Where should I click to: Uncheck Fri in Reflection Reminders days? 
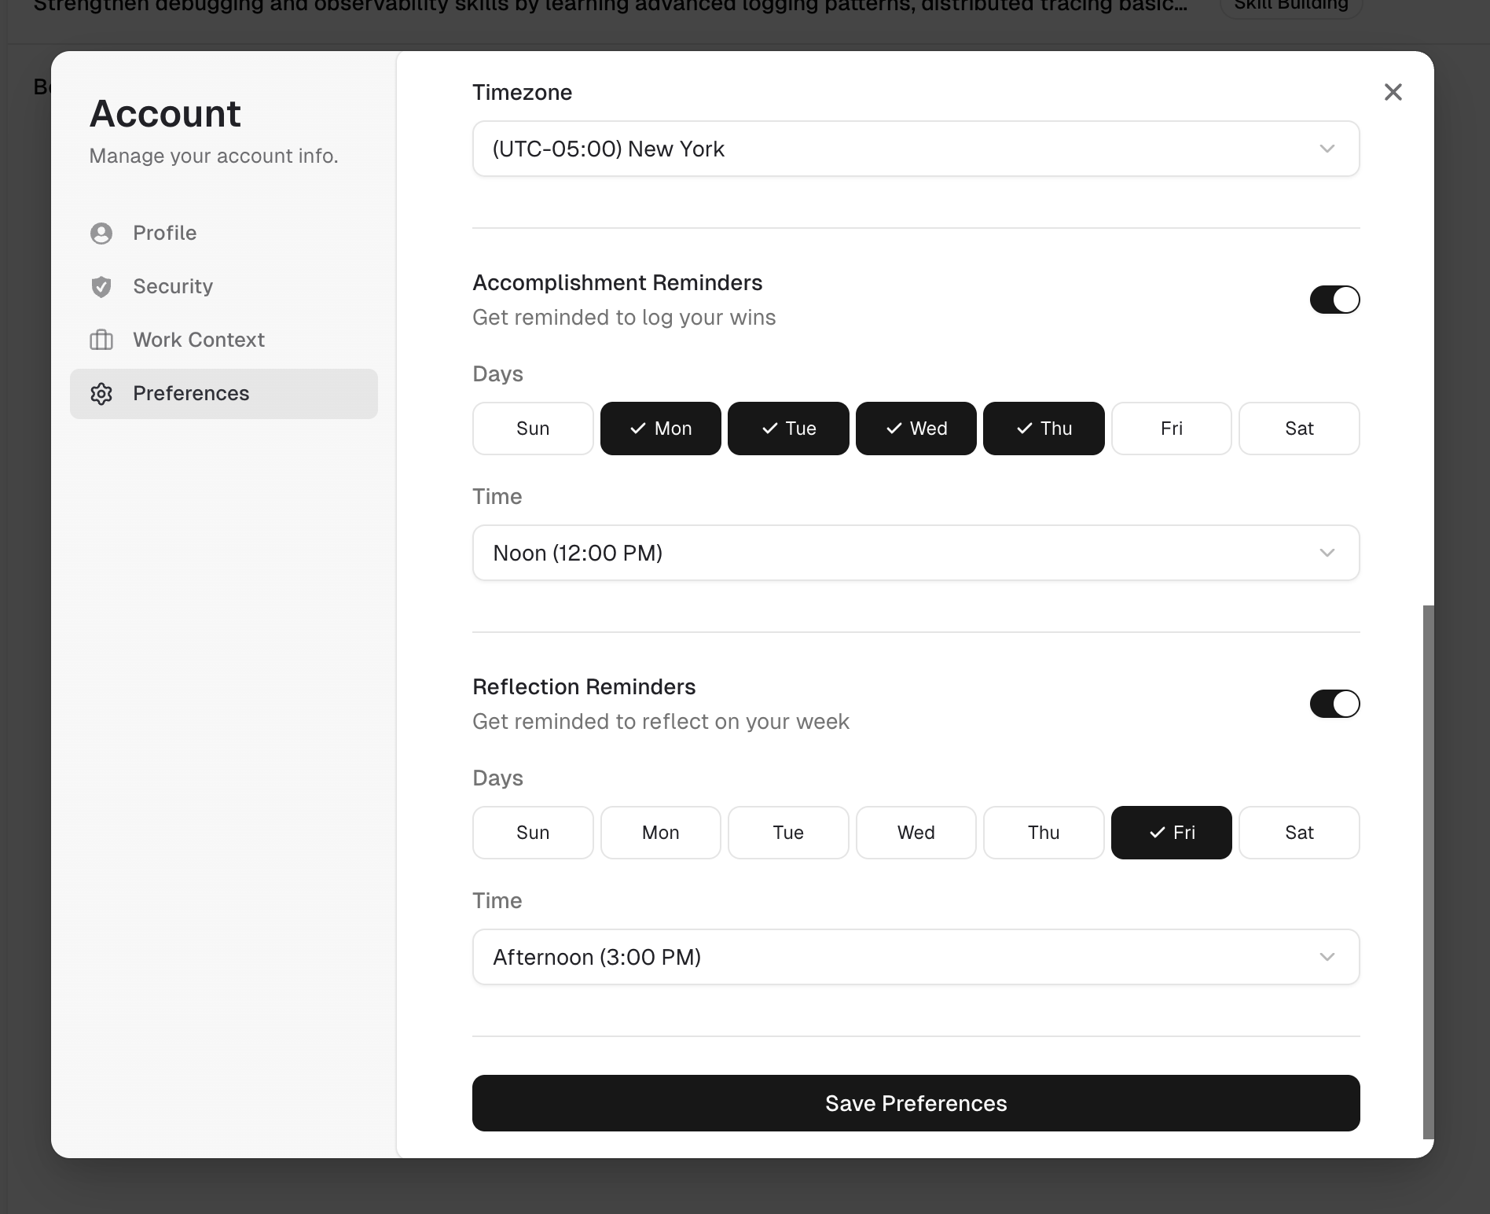pos(1171,833)
